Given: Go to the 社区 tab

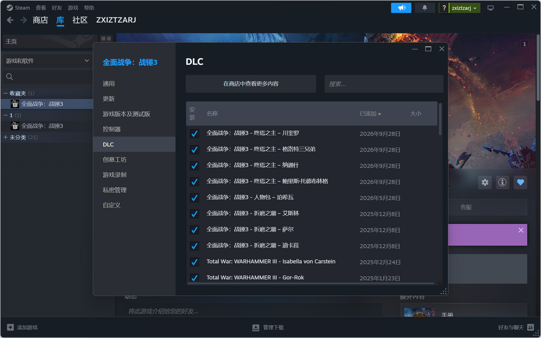Looking at the screenshot, I should click(80, 20).
